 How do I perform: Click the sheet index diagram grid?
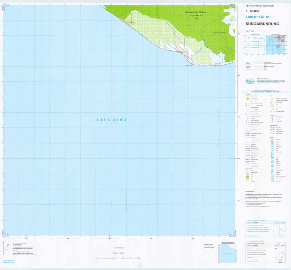click(x=255, y=45)
